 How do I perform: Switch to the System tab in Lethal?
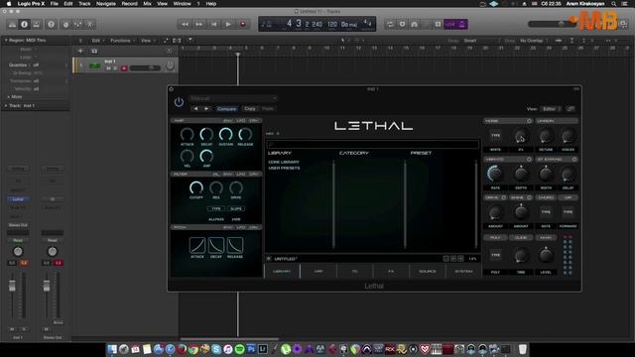point(463,271)
